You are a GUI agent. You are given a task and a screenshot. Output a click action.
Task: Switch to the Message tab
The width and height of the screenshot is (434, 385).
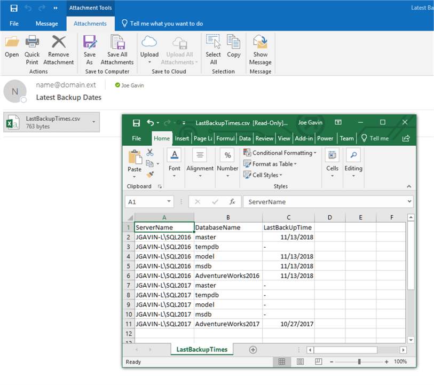[46, 23]
